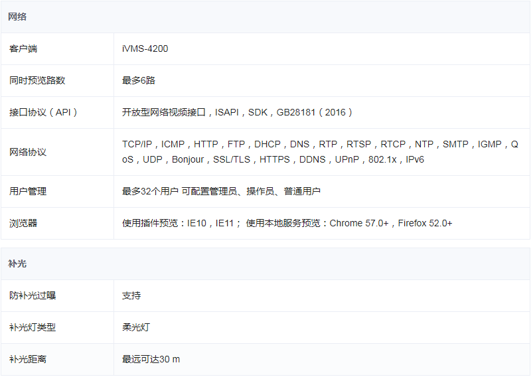531x377 pixels.
Task: Select the 补光灯类型 label cell
Action: pos(57,327)
